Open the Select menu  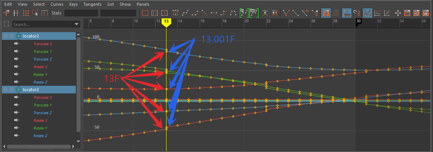point(39,4)
